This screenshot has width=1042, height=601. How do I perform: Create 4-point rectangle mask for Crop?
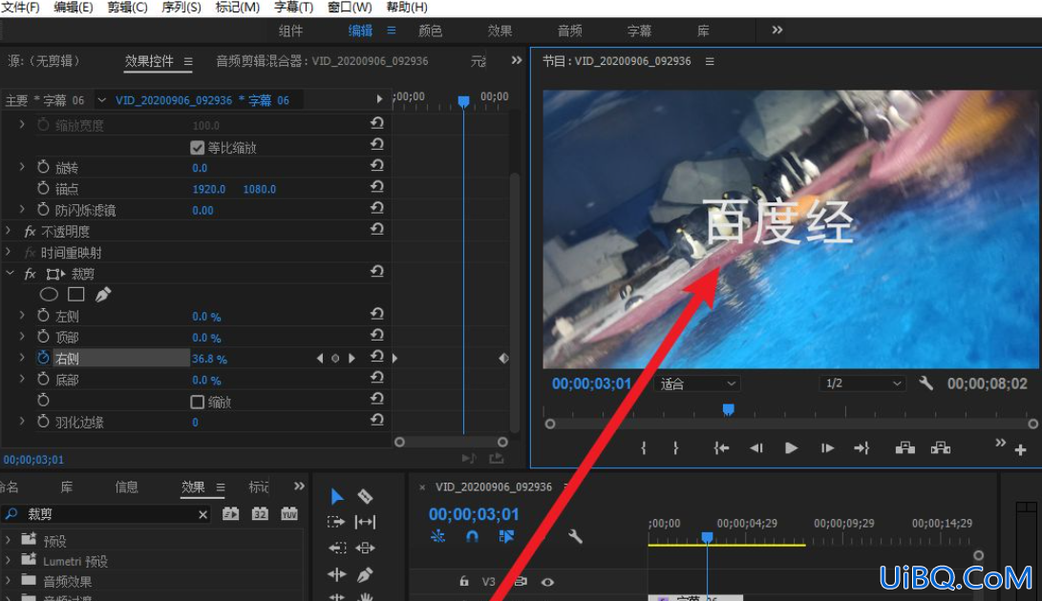(x=75, y=294)
